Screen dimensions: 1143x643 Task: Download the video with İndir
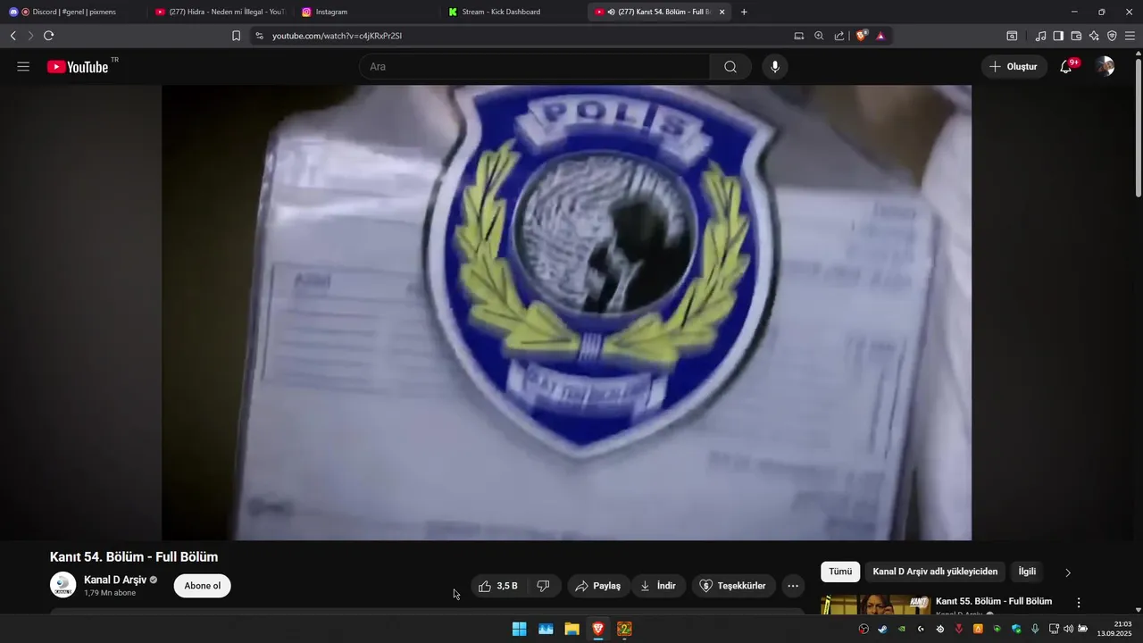659,586
